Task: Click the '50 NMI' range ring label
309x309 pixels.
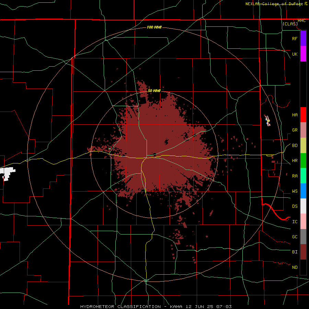Action: (154, 91)
